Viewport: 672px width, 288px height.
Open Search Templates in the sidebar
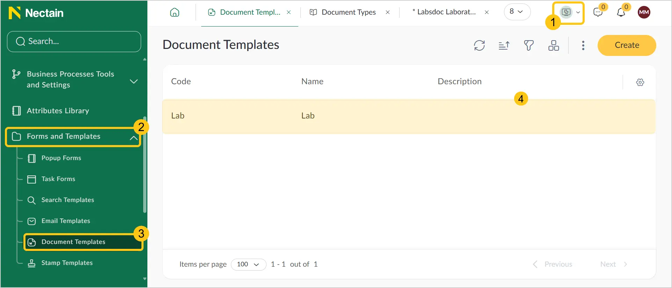pos(68,200)
